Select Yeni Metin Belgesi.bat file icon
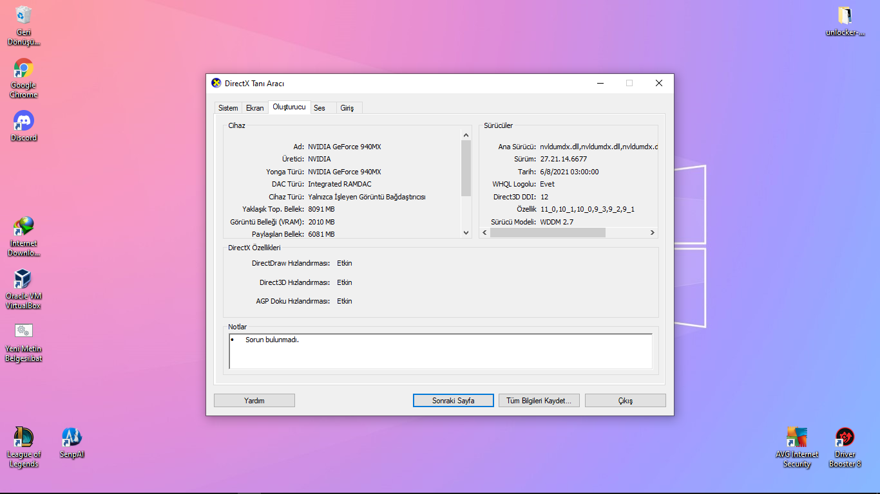Image resolution: width=880 pixels, height=494 pixels. (24, 342)
